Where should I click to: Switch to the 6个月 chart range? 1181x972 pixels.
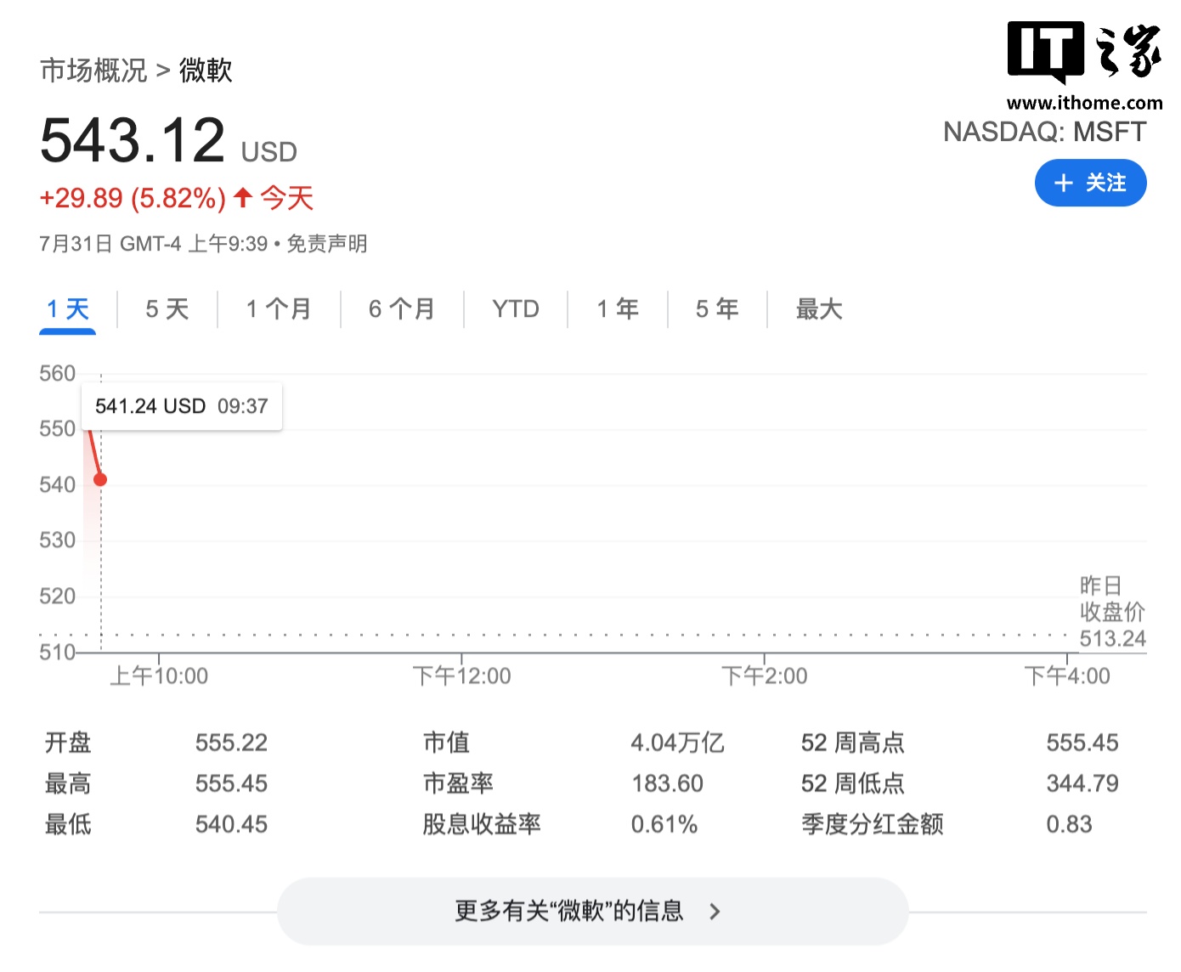tap(401, 308)
